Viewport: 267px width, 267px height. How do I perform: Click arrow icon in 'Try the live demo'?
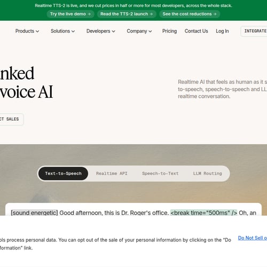click(89, 14)
